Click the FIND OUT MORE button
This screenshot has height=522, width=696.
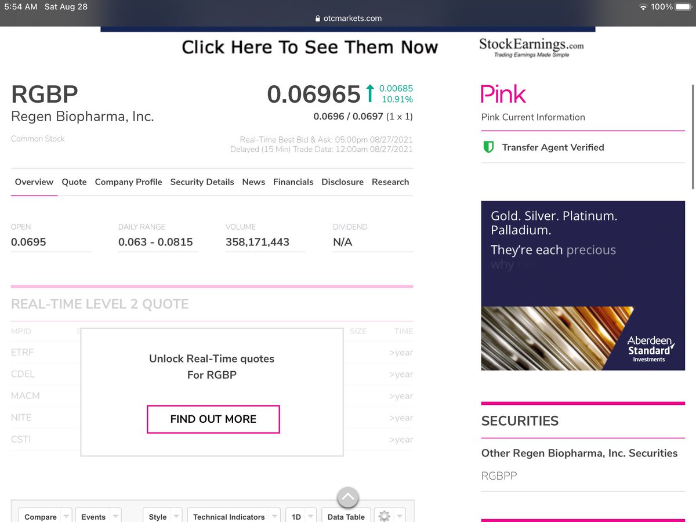[213, 419]
